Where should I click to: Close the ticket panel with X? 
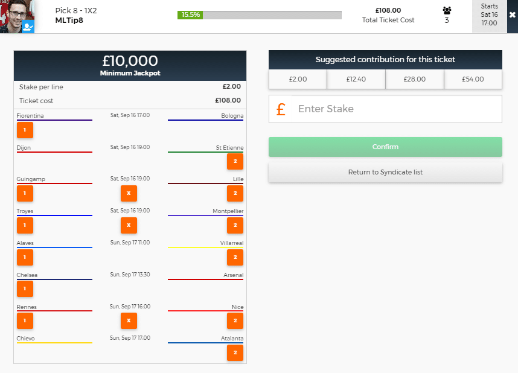[512, 16]
